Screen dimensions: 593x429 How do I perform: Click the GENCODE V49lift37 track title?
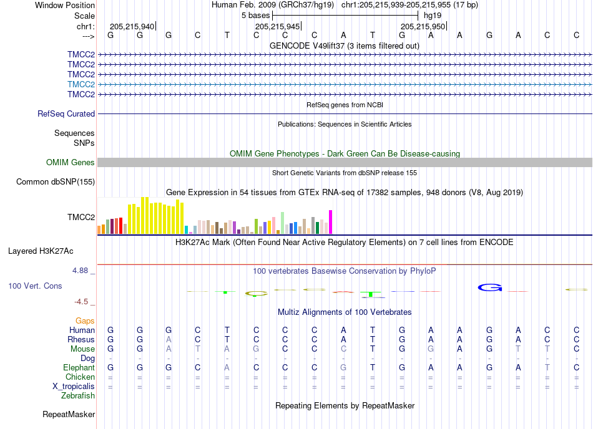click(345, 46)
